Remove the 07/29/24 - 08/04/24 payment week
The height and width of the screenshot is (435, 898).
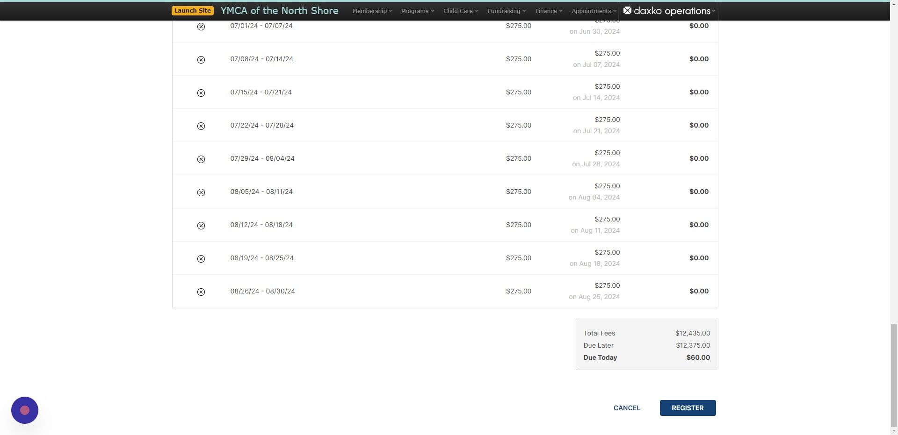pos(201,159)
